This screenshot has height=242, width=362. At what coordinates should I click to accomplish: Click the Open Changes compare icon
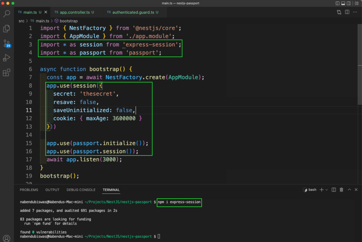(x=339, y=12)
